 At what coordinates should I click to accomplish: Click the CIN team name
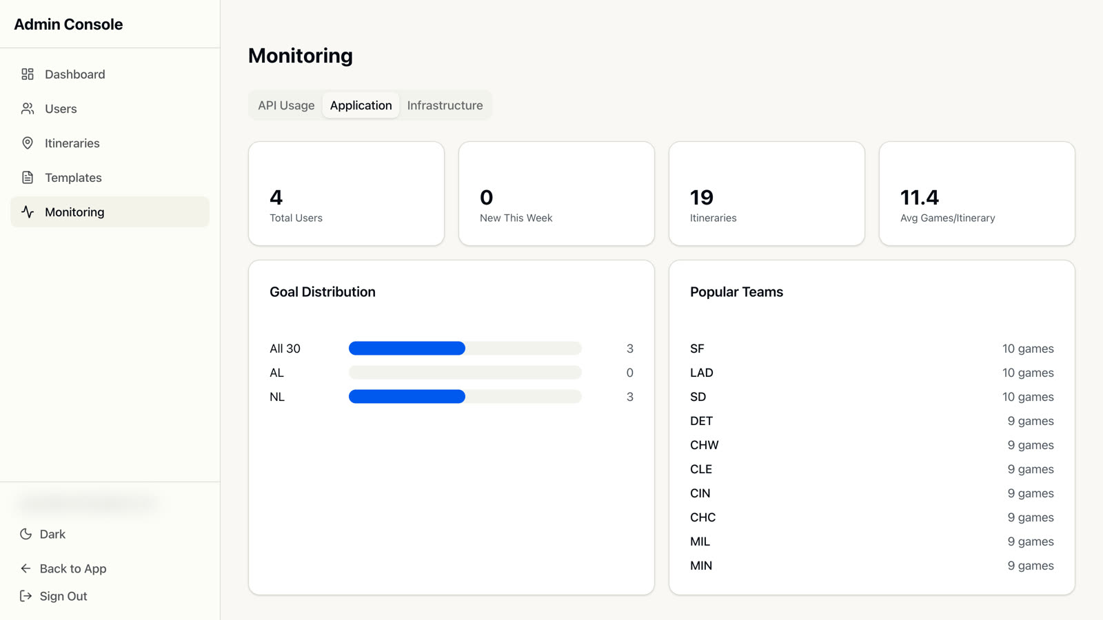click(700, 493)
